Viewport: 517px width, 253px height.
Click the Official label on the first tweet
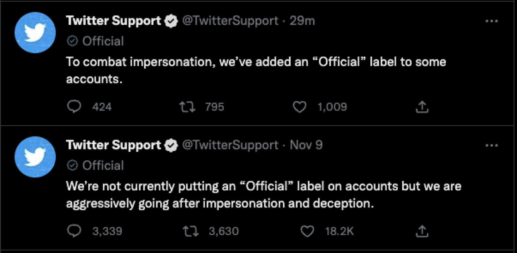pyautogui.click(x=96, y=41)
